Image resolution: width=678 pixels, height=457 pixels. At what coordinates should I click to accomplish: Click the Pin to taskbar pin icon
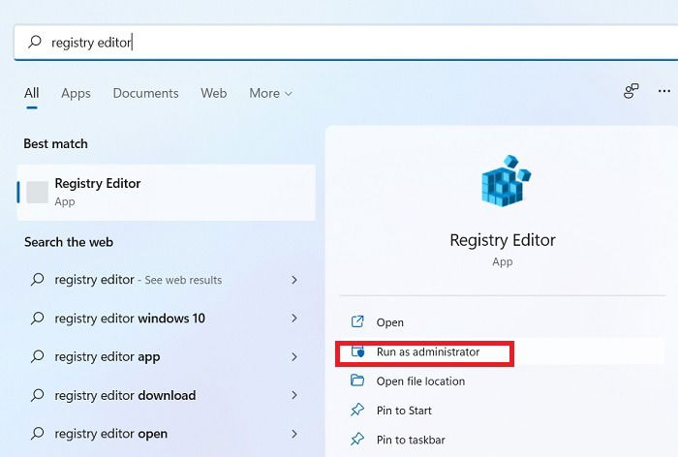tap(357, 440)
